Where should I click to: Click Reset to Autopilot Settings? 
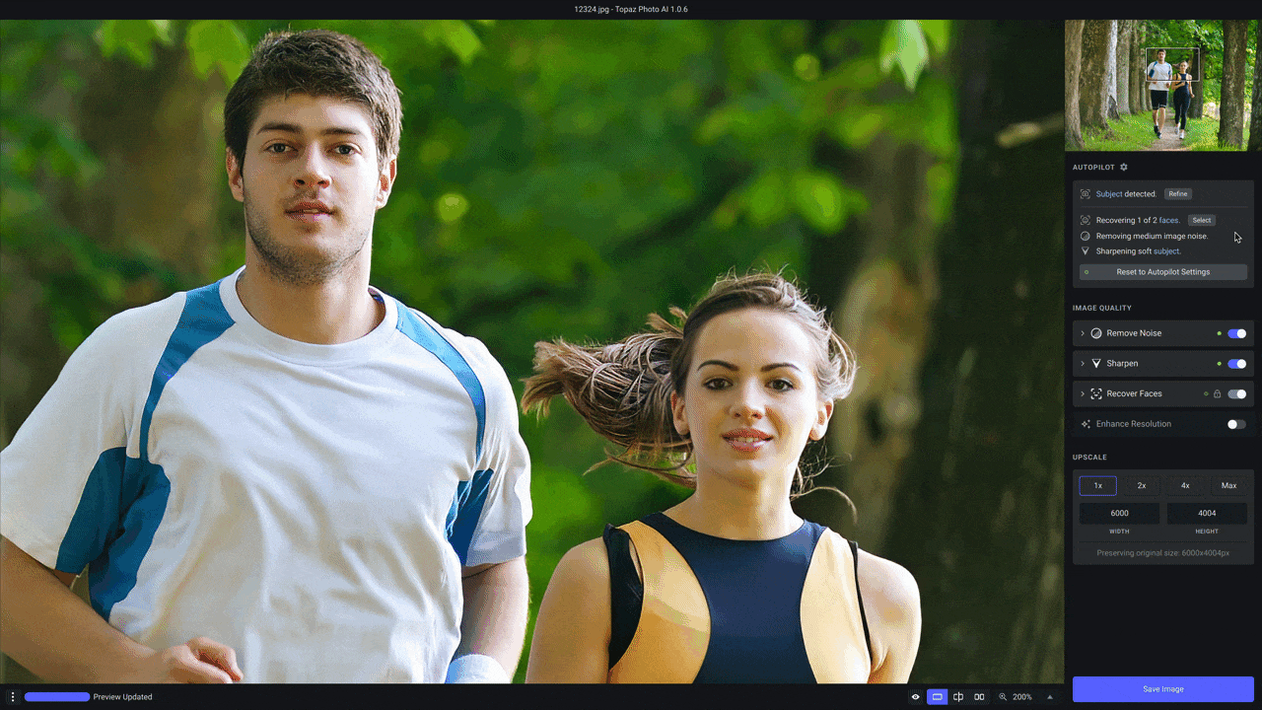click(1163, 272)
